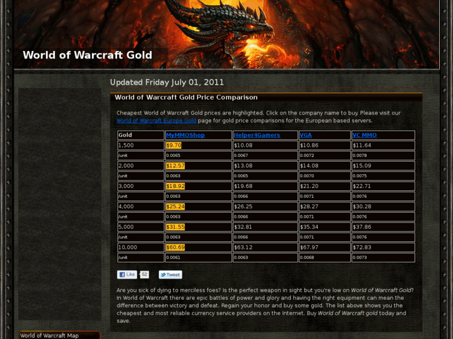Click Helper4Gamers price $63.12
453x339 pixels.
(243, 248)
